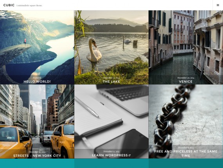Screen dimensions: 223x168
Task: Select the black chain thumbnail image
Action: [186, 115]
